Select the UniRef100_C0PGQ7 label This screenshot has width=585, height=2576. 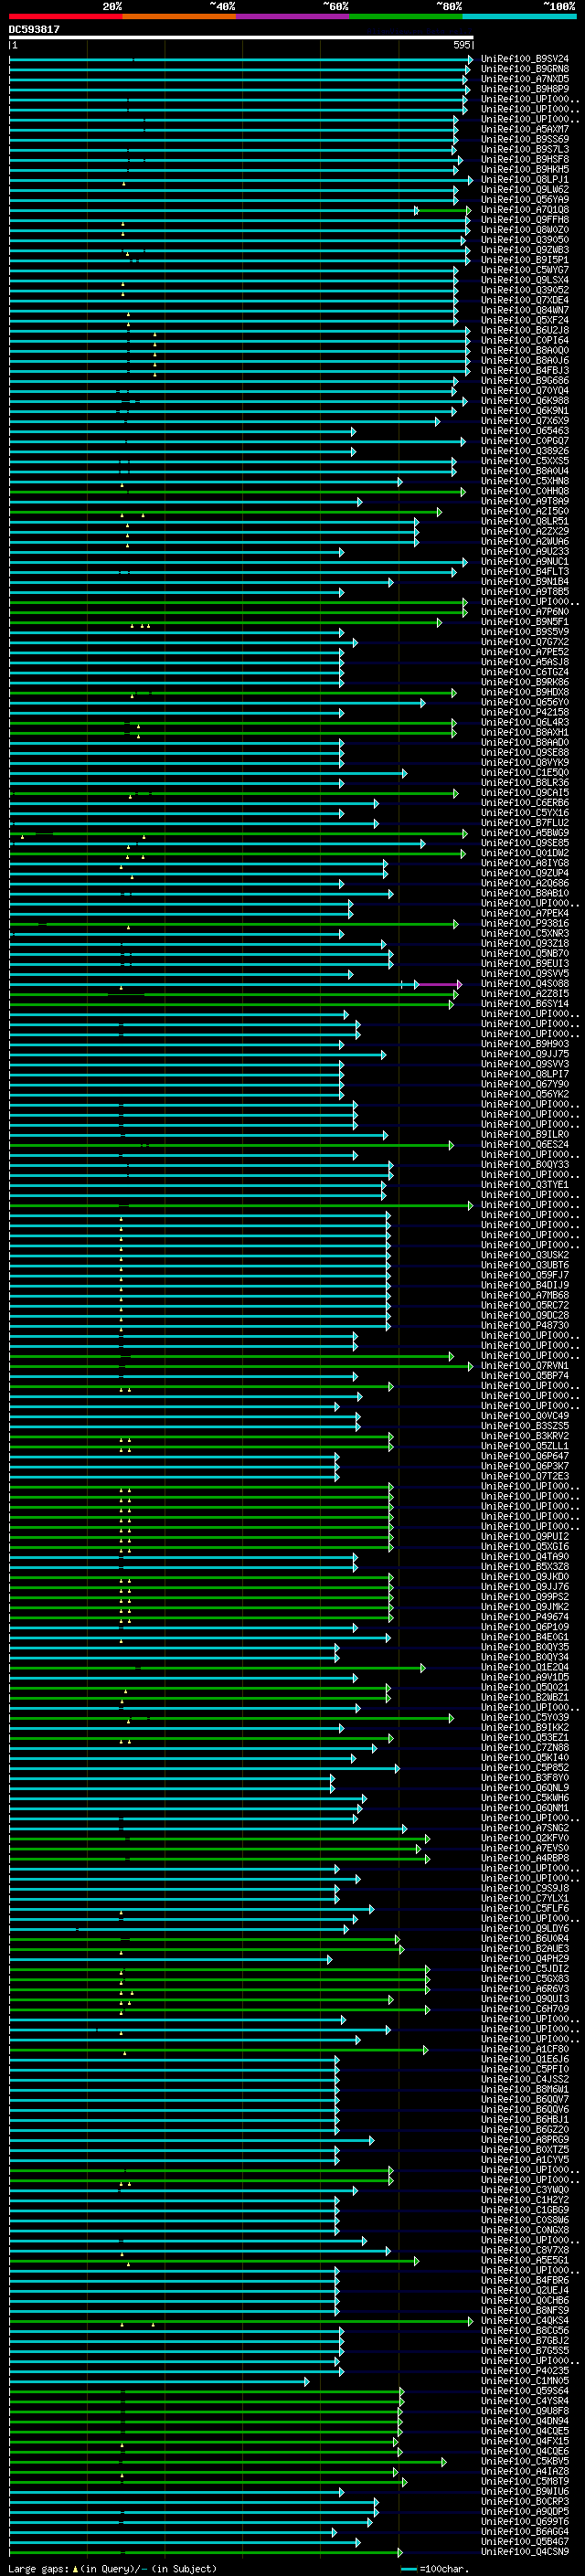(x=525, y=442)
